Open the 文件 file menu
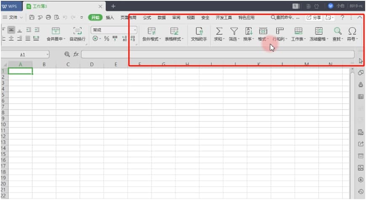The image size is (366, 200). click(x=13, y=18)
